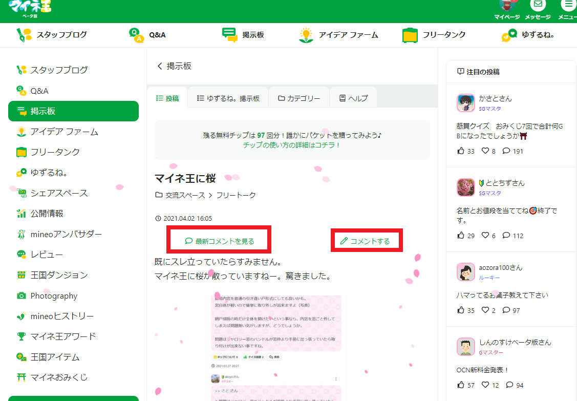This screenshot has height=401, width=577.
Task: Click heart icon with 8 count
Action: click(485, 151)
